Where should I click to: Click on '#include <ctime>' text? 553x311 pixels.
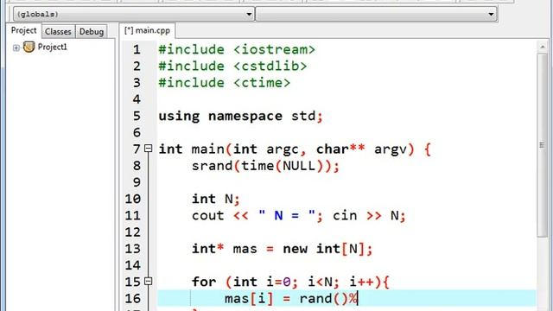[x=225, y=83]
